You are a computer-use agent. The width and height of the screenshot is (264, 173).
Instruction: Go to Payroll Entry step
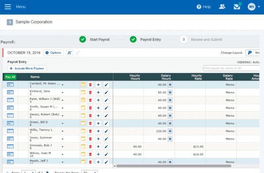click(x=145, y=40)
